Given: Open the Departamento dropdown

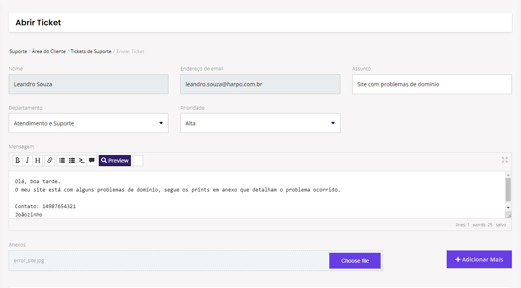Looking at the screenshot, I should click(89, 123).
